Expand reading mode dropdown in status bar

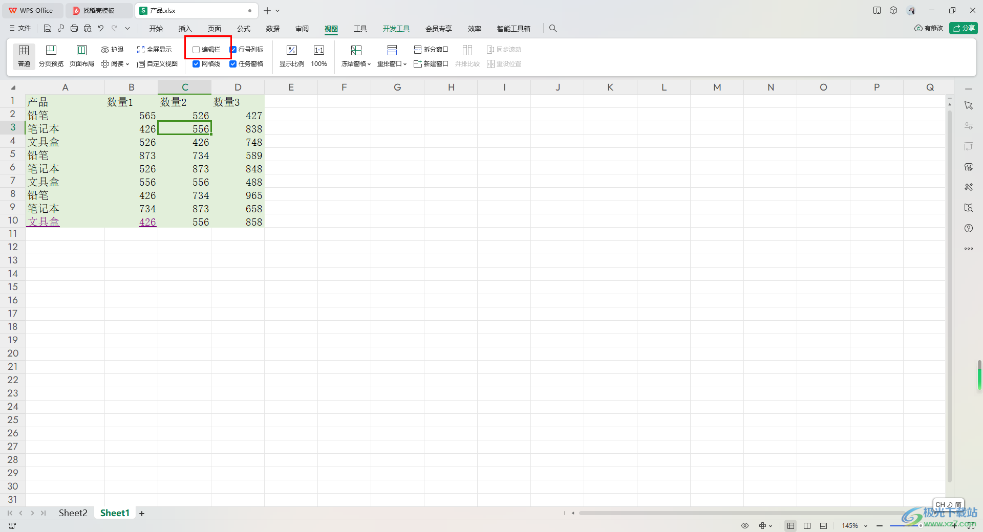[x=771, y=526]
